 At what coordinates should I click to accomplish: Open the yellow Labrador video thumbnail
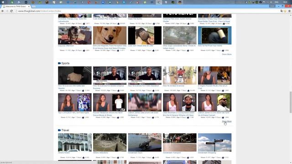click(109, 36)
